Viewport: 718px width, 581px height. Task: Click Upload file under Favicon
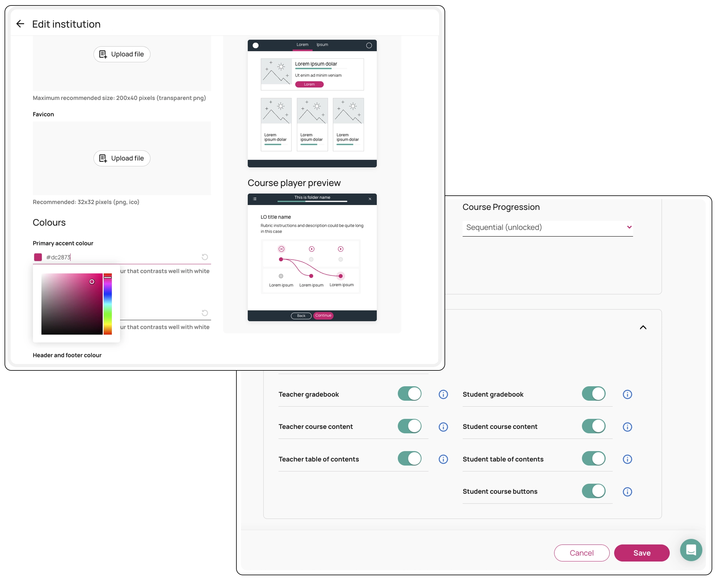click(x=122, y=158)
